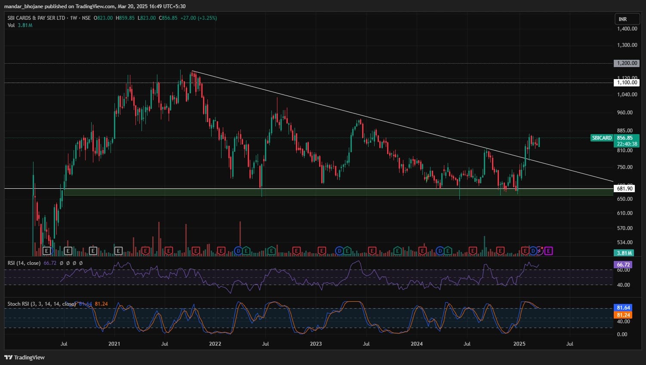Image resolution: width=646 pixels, height=365 pixels.
Task: Click the 681.90 horizontal line price label
Action: 624,189
